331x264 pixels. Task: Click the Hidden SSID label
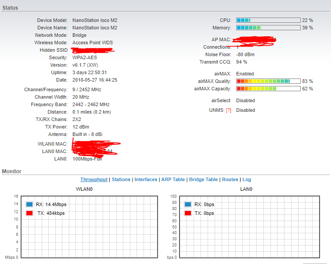tap(54, 50)
